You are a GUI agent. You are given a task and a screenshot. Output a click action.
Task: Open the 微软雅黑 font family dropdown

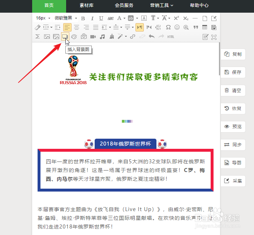pos(65,18)
